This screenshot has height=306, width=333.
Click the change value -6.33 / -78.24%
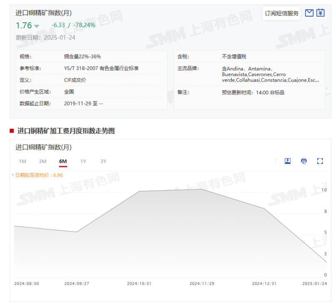pos(73,25)
